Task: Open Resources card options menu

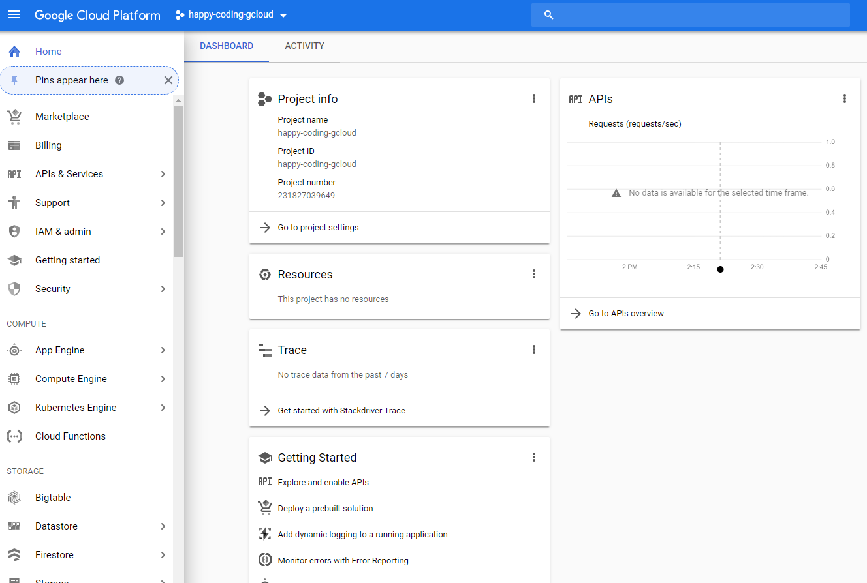Action: (x=534, y=274)
